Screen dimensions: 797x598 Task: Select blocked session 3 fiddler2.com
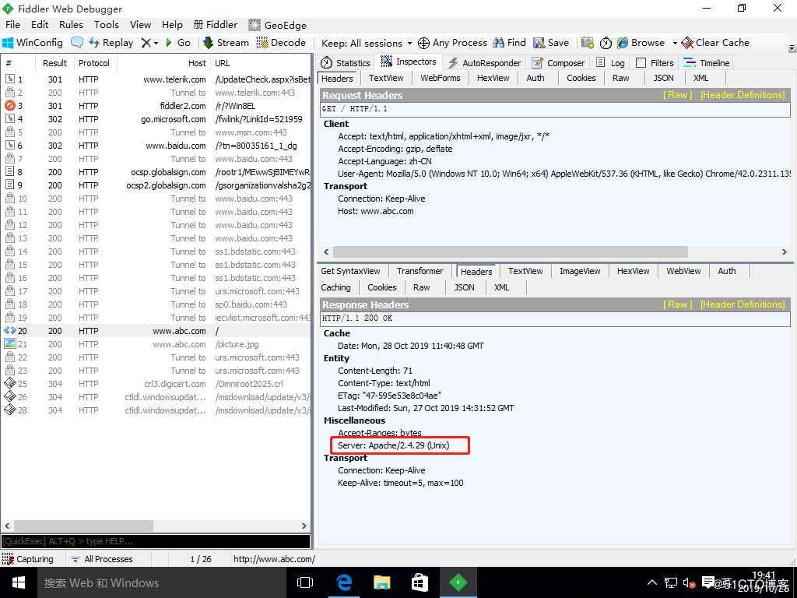tap(156, 106)
